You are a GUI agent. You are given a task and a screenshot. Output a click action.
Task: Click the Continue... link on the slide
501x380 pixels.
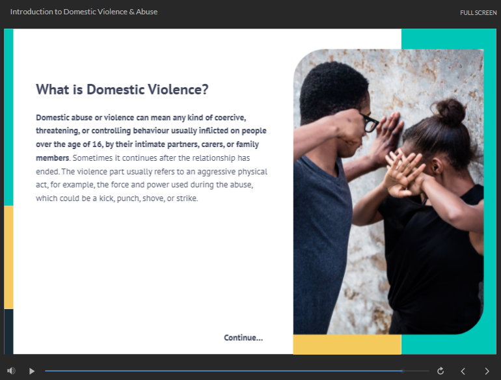point(243,338)
